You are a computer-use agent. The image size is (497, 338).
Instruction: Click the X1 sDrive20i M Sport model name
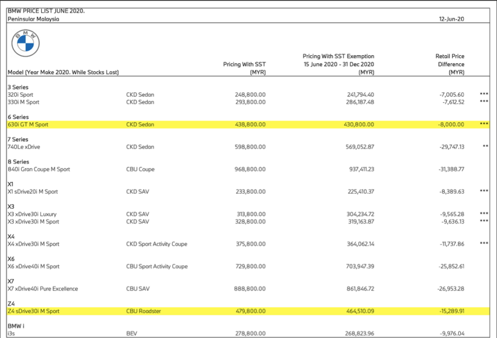tap(33, 192)
